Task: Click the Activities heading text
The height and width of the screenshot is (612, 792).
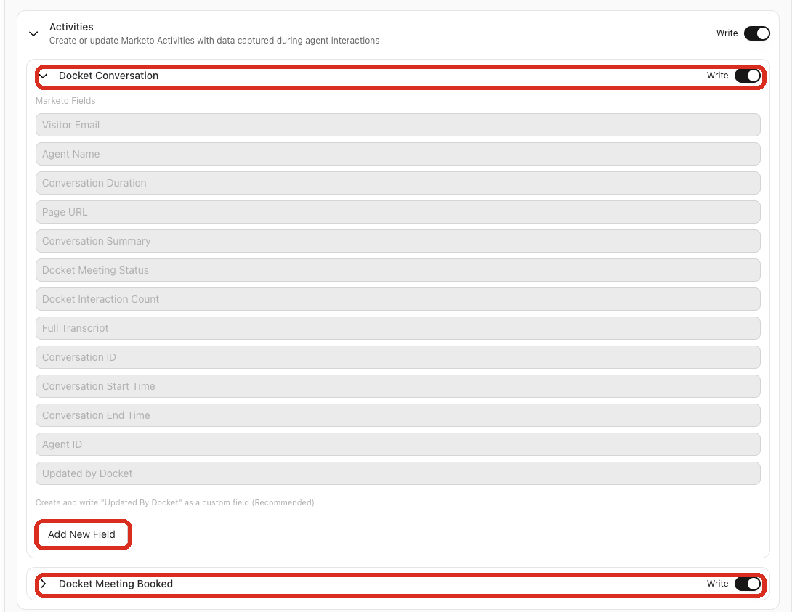Action: (x=71, y=27)
